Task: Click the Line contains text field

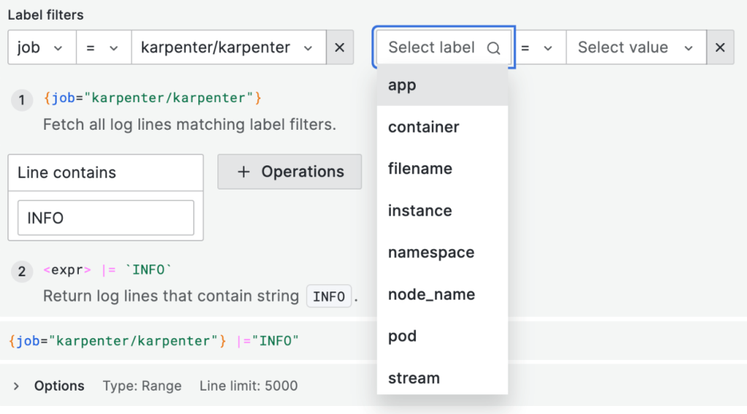Action: click(x=106, y=218)
